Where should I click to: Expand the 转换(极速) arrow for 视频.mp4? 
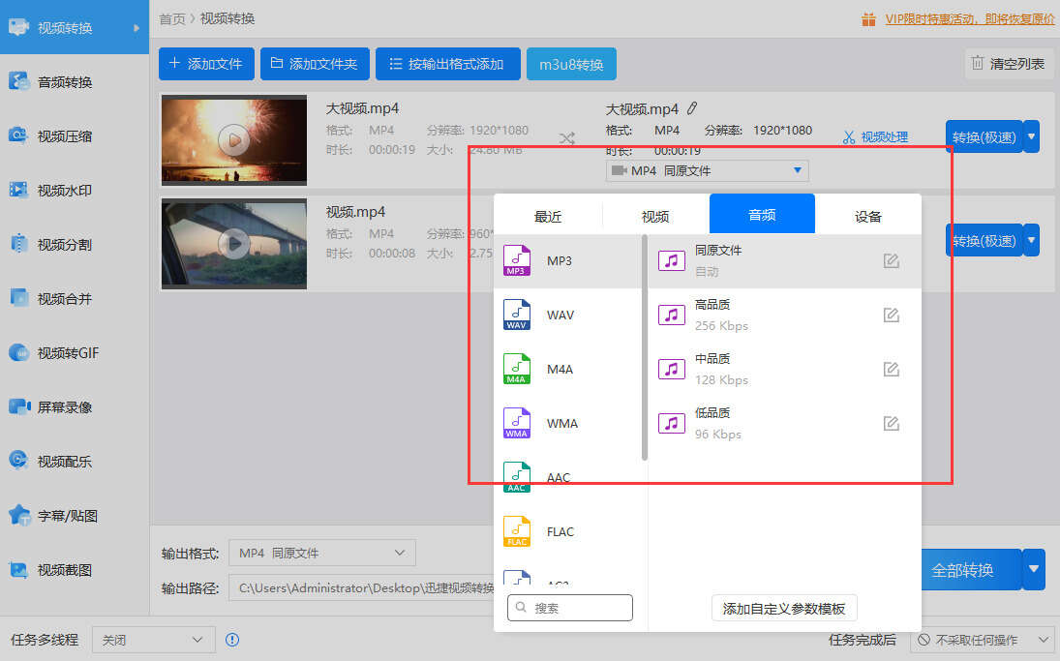click(x=1032, y=240)
